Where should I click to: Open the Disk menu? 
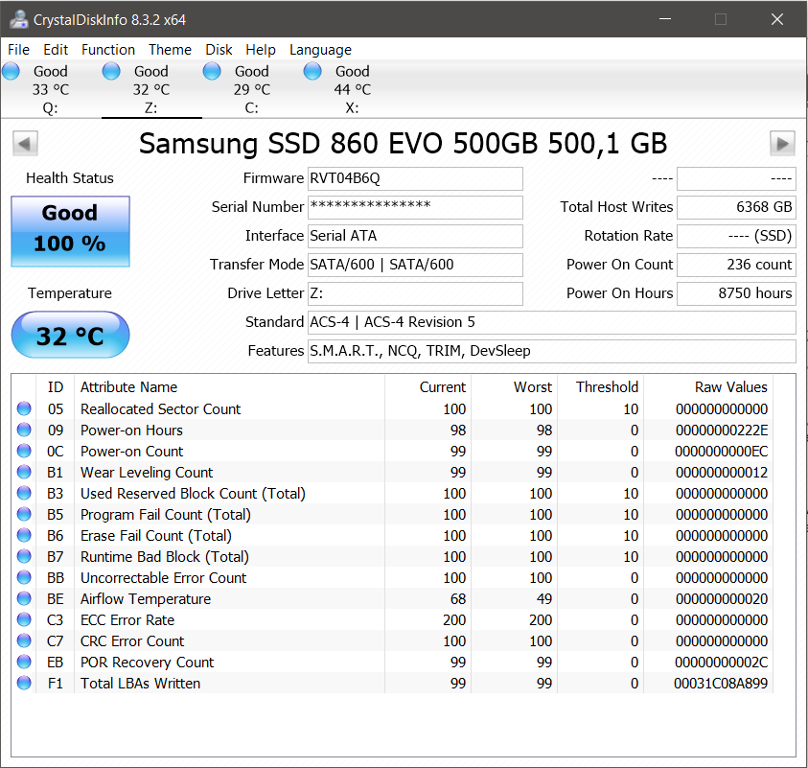pos(219,50)
